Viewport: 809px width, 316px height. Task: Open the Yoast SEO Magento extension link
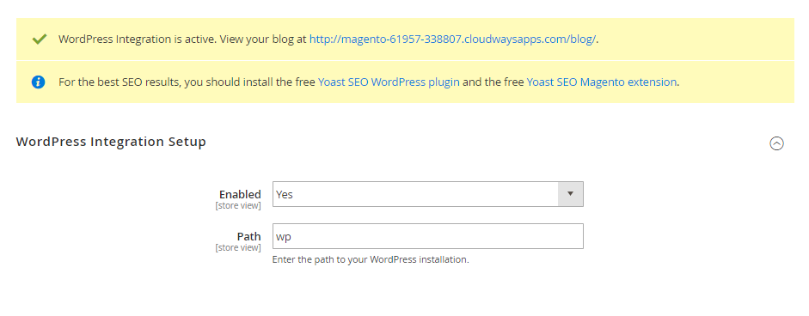click(x=601, y=82)
